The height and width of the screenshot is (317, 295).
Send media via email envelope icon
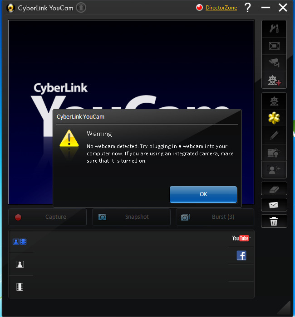274,205
